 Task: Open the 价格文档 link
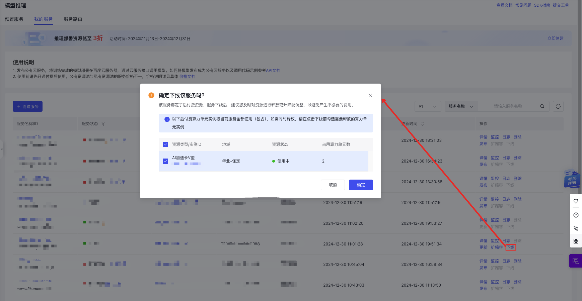[x=187, y=77]
